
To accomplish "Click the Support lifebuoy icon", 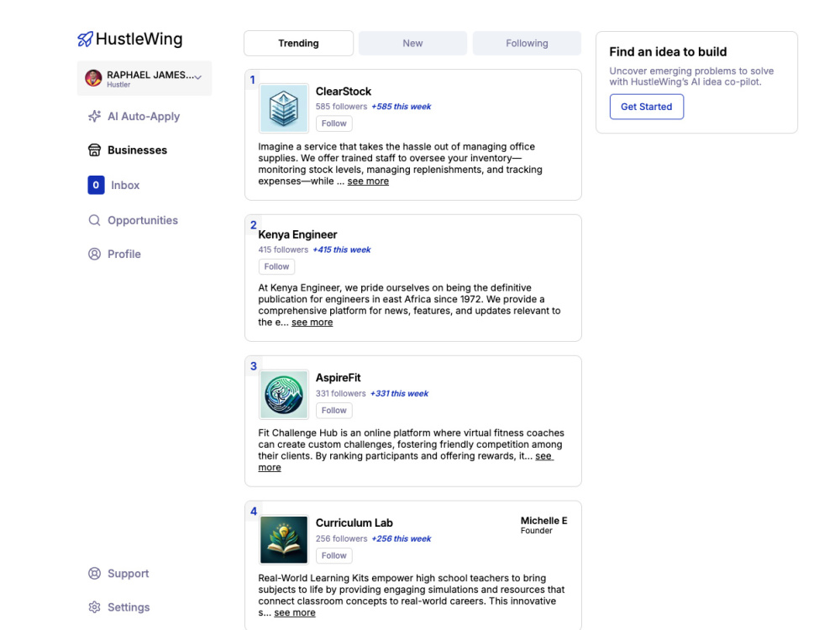I will (x=94, y=573).
